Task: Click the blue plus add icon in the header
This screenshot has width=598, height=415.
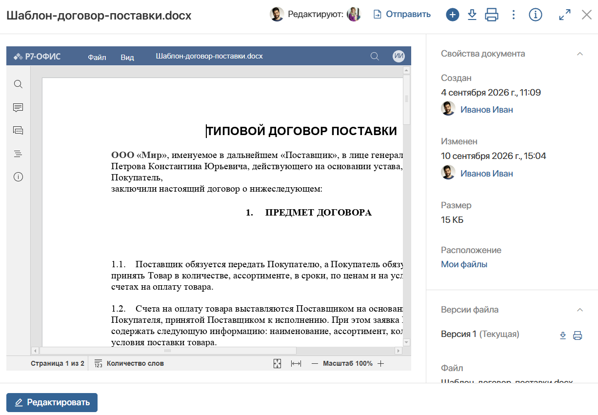Action: click(453, 15)
